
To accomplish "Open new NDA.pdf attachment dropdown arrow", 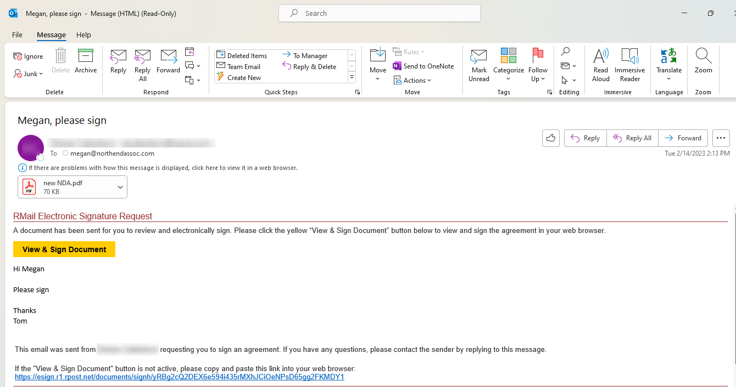I will pyautogui.click(x=120, y=187).
